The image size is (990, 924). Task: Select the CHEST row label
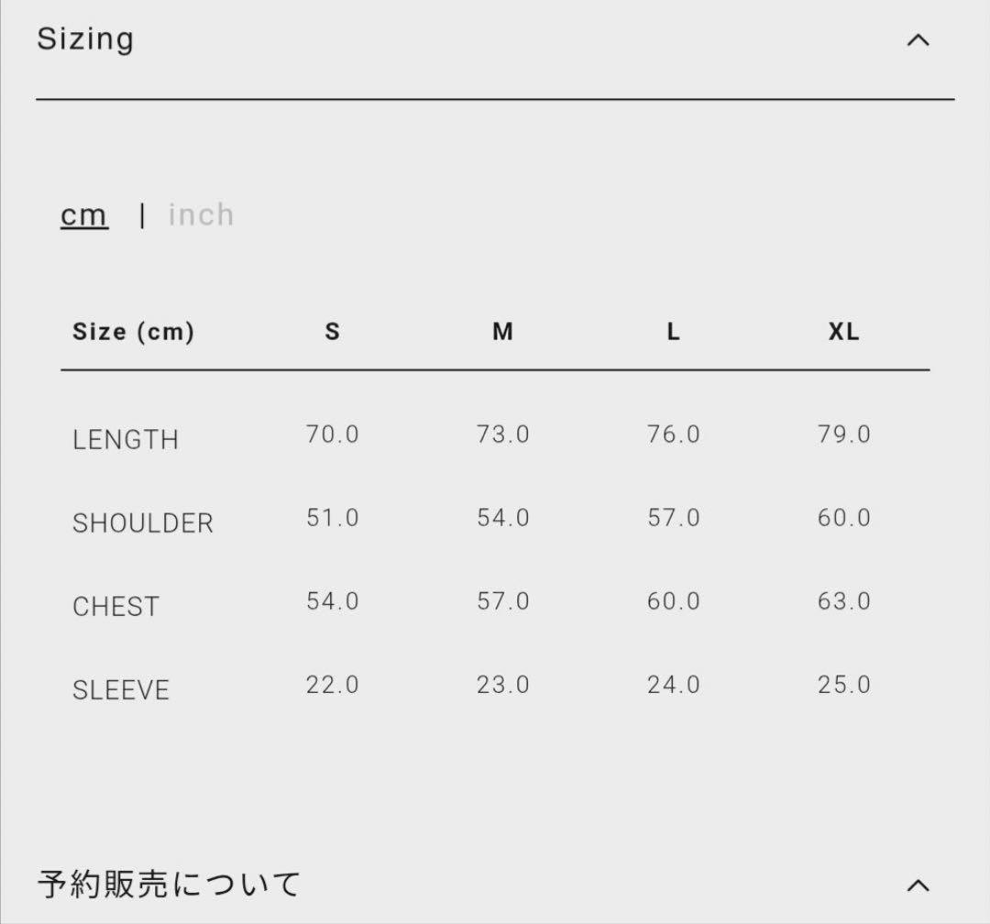click(x=115, y=607)
